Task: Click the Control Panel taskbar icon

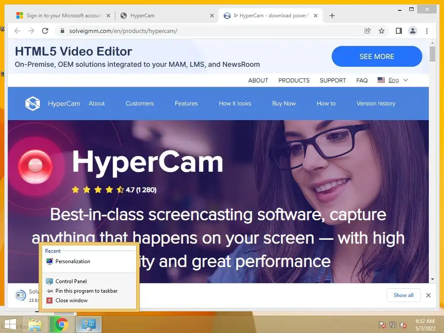Action: [x=88, y=324]
